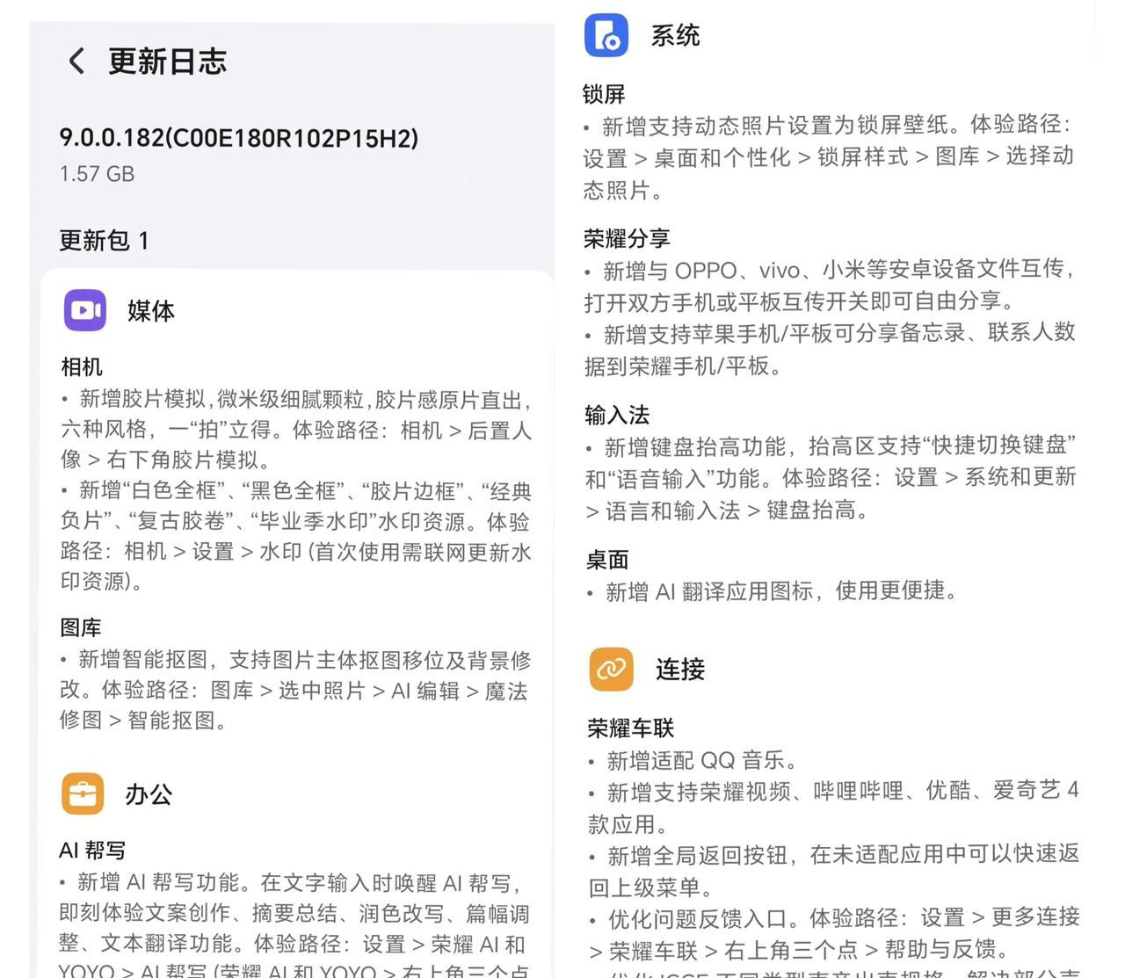Select the 新增全局返回按钮 entry
The width and height of the screenshot is (1125, 978).
point(833,871)
